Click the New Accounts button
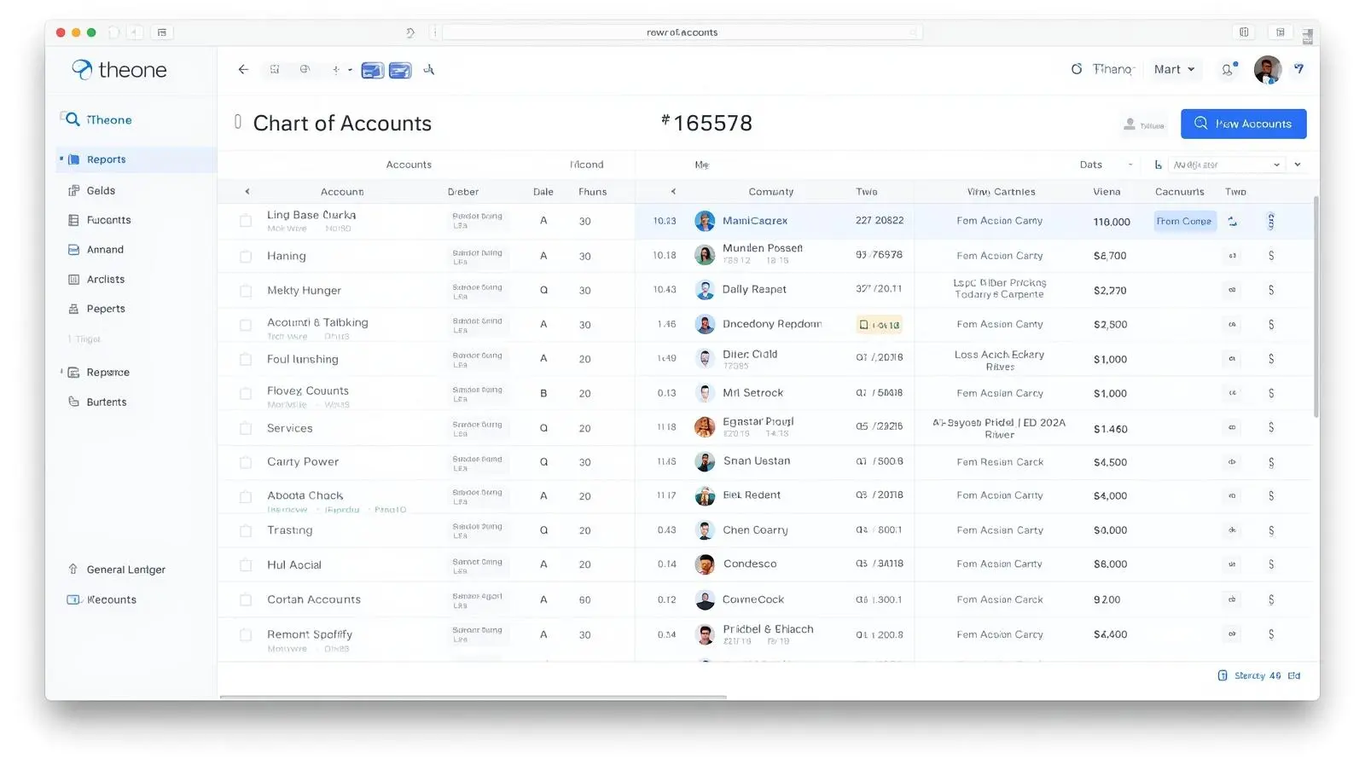Image resolution: width=1365 pixels, height=764 pixels. [x=1243, y=124]
